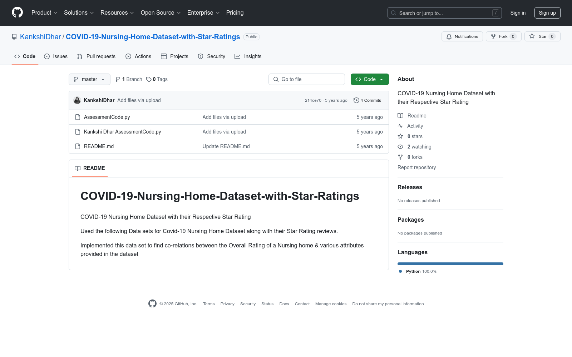Click the Readme book icon in About
This screenshot has height=357, width=572.
[400, 116]
